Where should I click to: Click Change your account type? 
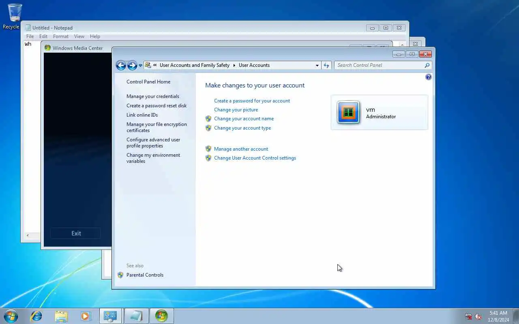[242, 128]
